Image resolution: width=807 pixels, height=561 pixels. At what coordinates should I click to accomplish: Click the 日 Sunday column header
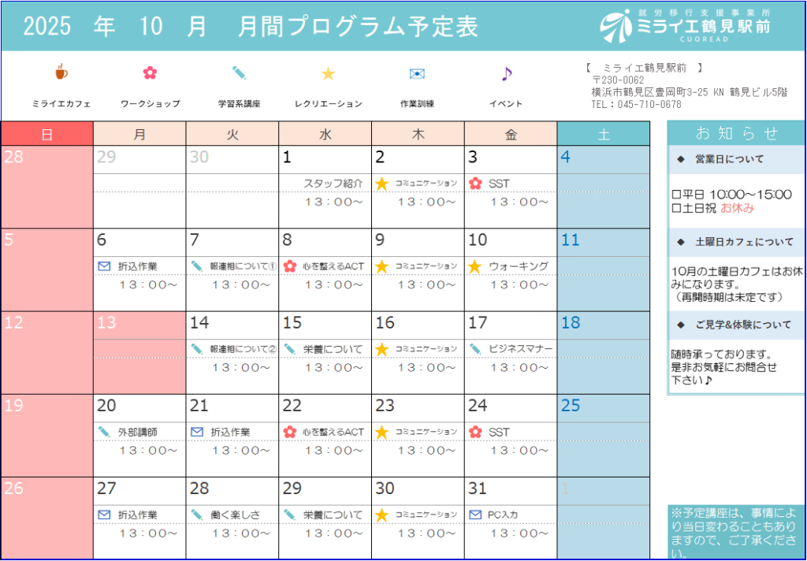(46, 134)
